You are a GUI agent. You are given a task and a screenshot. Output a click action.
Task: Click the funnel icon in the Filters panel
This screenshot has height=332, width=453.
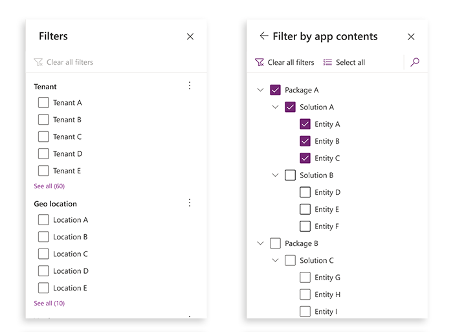[x=38, y=62]
